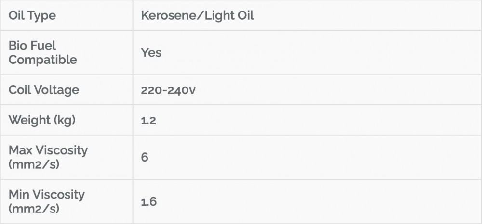482x224 pixels.
Task: Select the '6' max viscosity value
Action: click(x=145, y=157)
